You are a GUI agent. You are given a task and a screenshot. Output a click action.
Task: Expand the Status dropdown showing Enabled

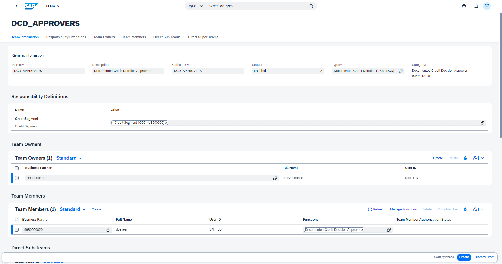(x=321, y=71)
